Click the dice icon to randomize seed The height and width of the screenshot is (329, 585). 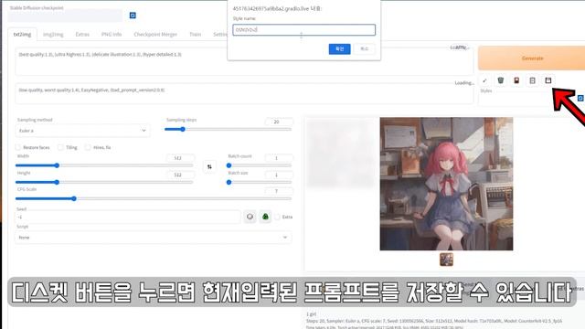click(x=250, y=217)
